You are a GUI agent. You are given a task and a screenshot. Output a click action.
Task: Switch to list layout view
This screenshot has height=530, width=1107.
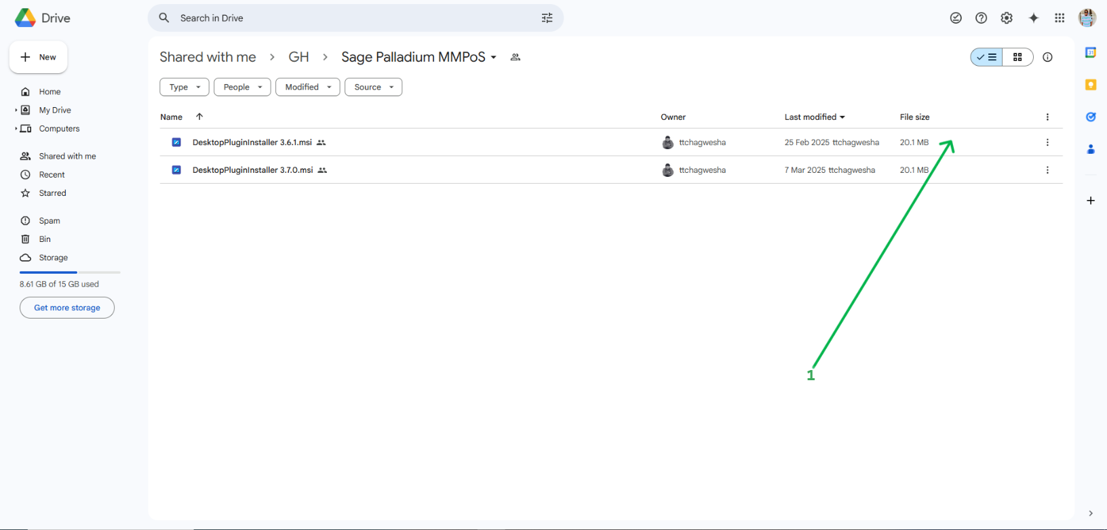click(x=987, y=57)
